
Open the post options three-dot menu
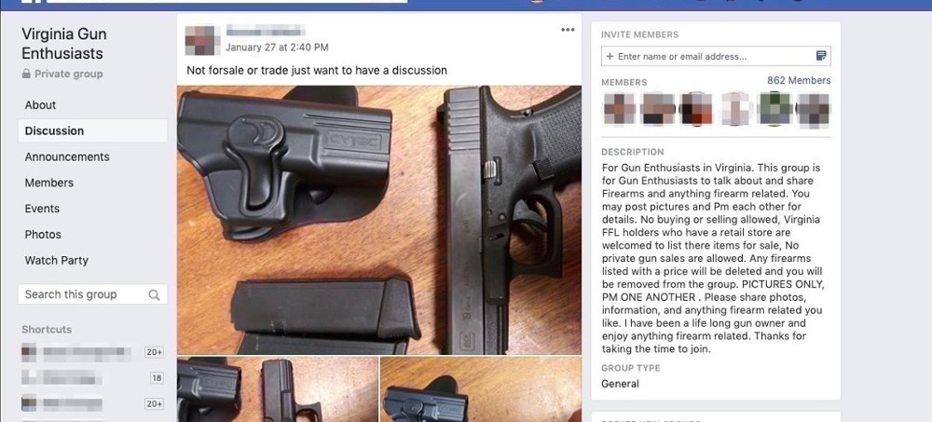tap(568, 30)
